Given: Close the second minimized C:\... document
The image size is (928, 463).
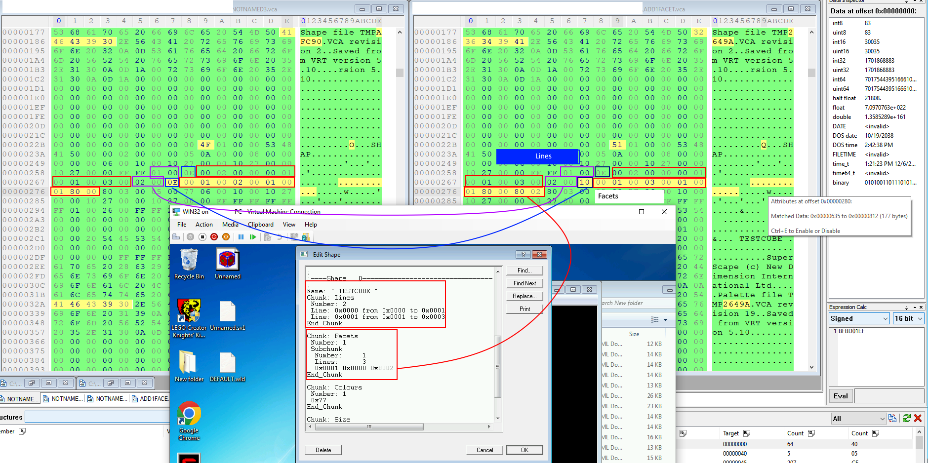Looking at the screenshot, I should pos(144,383).
